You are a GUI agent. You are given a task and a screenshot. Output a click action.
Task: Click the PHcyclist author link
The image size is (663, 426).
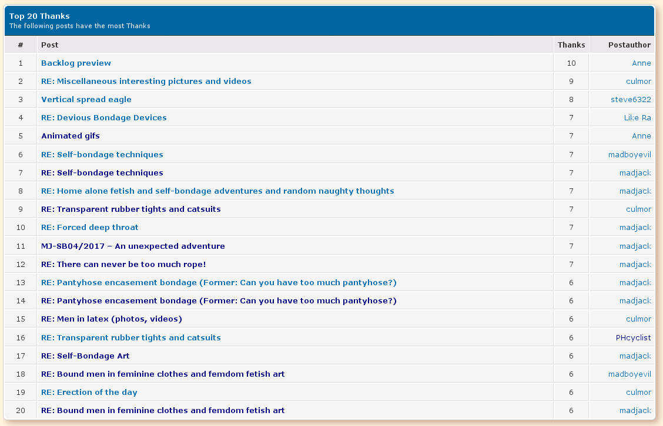[633, 337]
